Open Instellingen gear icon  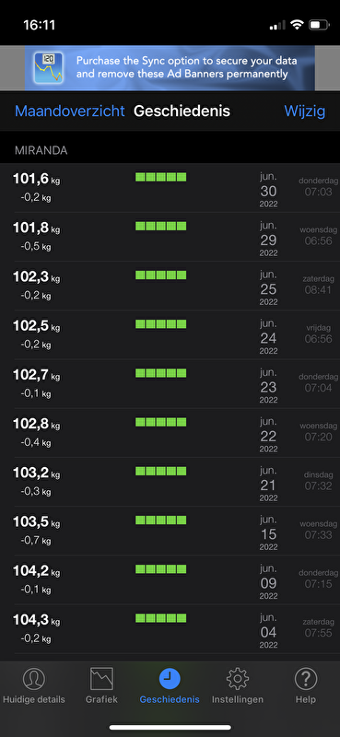coord(238,679)
